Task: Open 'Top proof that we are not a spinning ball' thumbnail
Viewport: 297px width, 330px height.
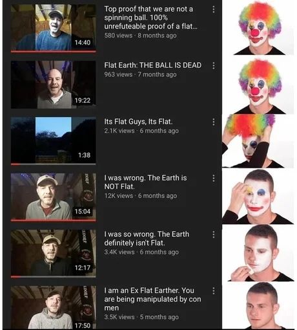Action: click(54, 28)
